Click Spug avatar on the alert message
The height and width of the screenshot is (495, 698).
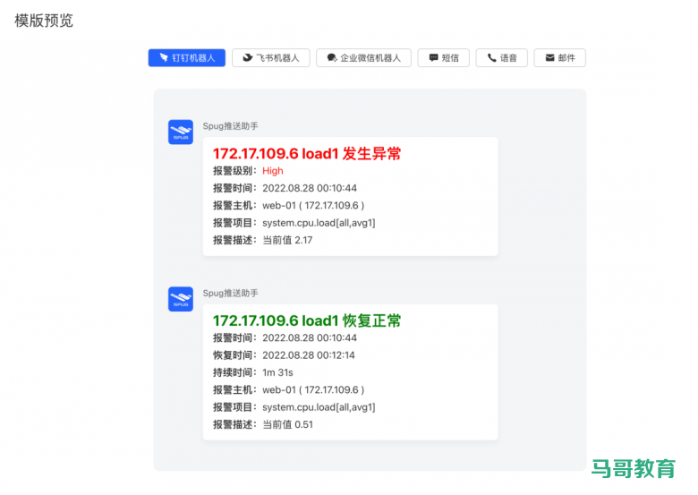(181, 132)
